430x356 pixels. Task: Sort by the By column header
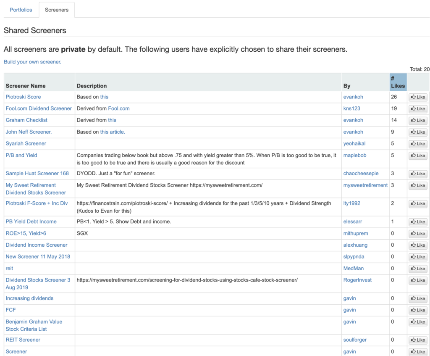[x=347, y=86]
